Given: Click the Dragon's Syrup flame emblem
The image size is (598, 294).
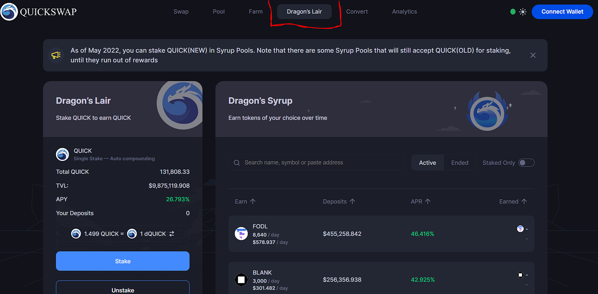Looking at the screenshot, I should pyautogui.click(x=488, y=112).
